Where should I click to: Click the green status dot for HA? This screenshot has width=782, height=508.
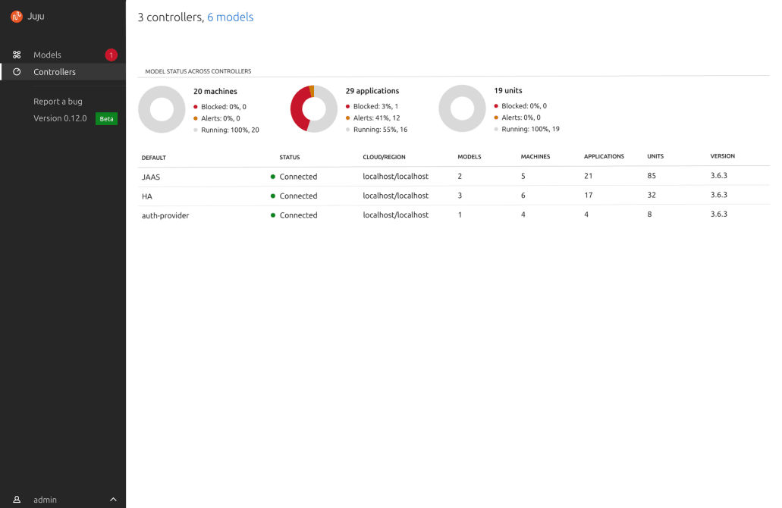point(273,196)
